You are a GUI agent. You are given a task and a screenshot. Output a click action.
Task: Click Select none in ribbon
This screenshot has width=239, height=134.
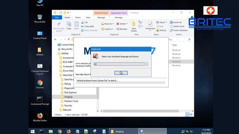177,26
